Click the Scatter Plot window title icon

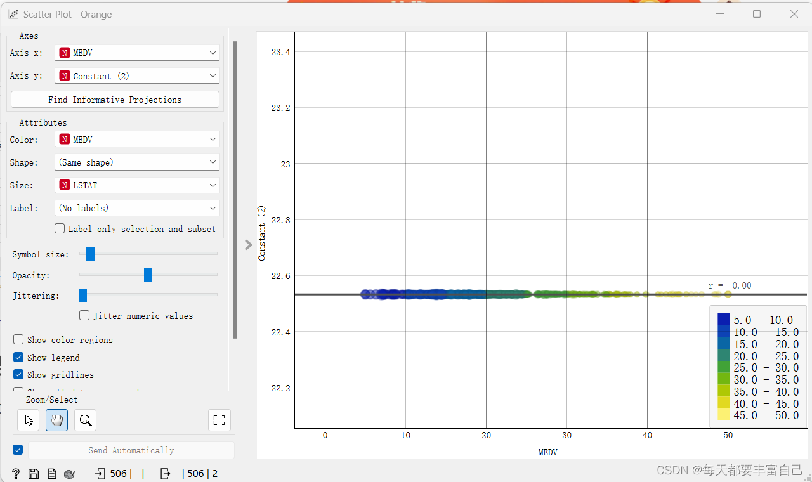click(13, 14)
